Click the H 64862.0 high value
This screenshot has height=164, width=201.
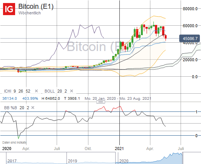[51, 99]
